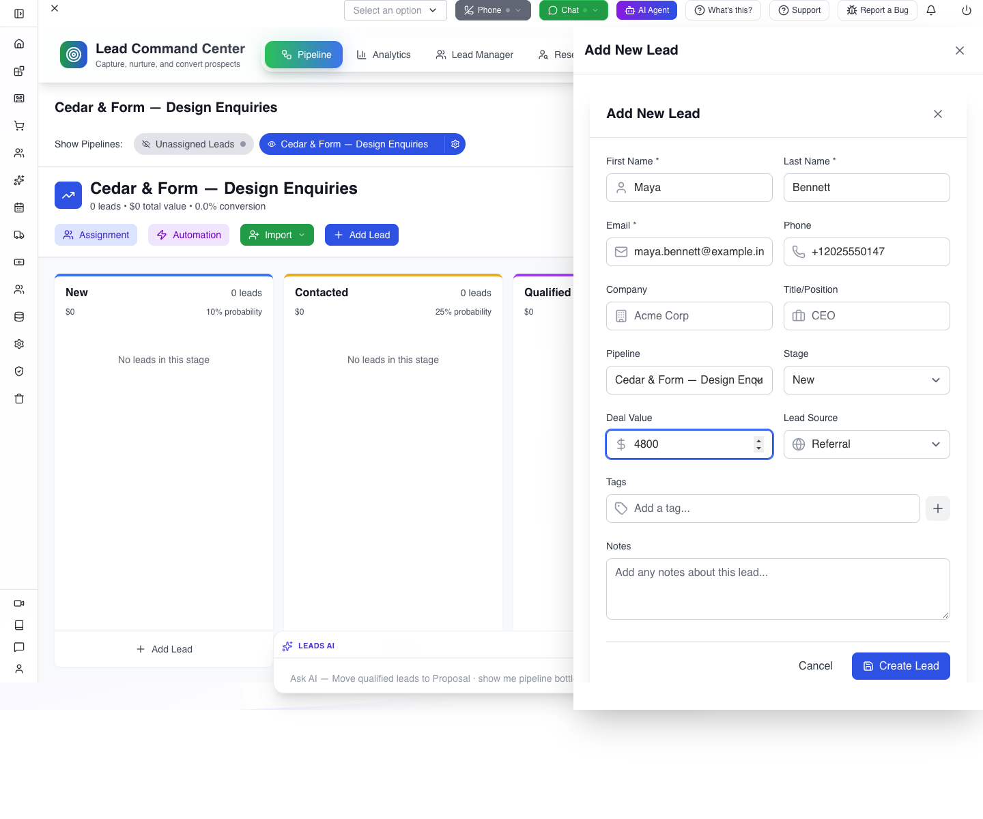Toggle Cedar & Form pipeline visibility chip

352,144
